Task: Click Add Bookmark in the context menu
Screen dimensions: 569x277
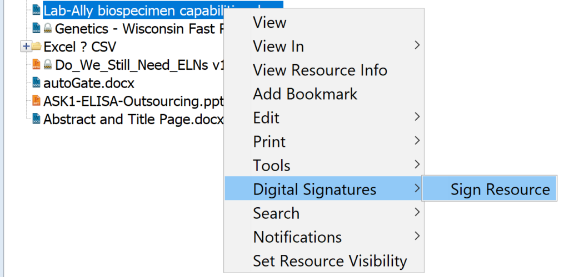Action: (305, 94)
